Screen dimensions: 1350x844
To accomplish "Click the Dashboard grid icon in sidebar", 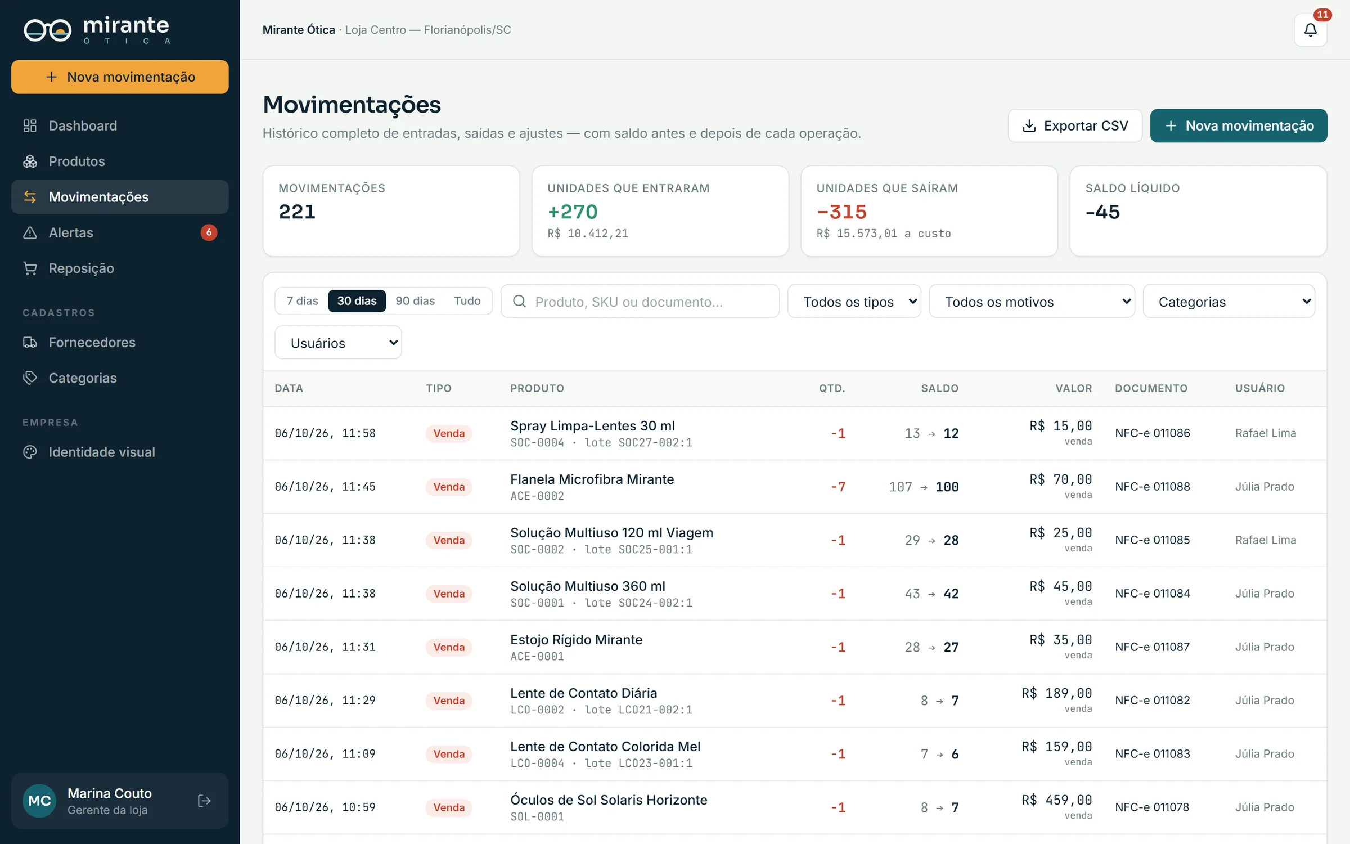I will point(30,125).
